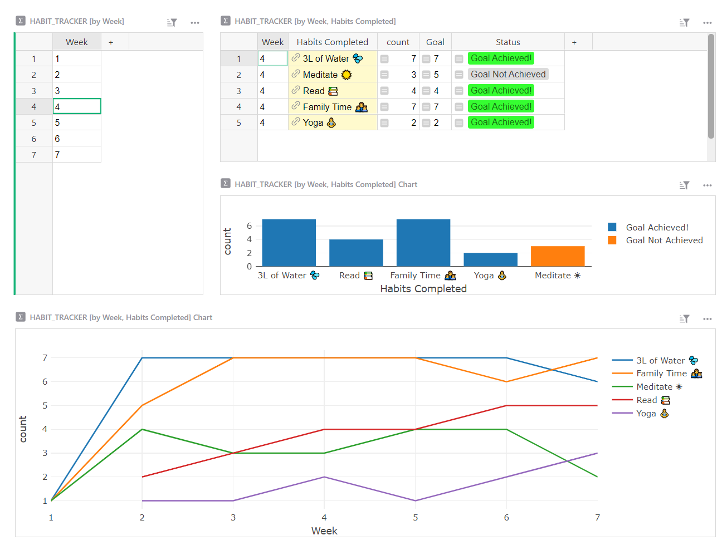Click the summary table's vertical scrollbar

click(x=711, y=86)
